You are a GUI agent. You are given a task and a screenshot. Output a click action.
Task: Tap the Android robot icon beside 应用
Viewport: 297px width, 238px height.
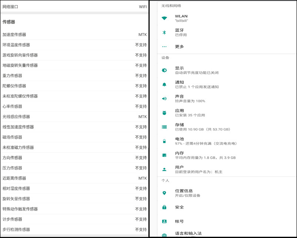[x=164, y=113]
